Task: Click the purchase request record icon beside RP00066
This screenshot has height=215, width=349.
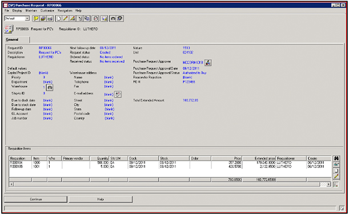Action: (9, 29)
